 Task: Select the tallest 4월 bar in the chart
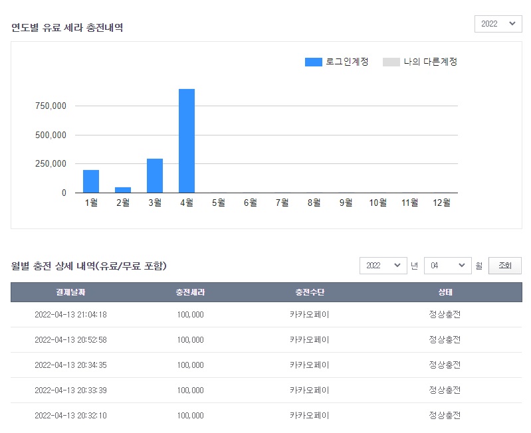[x=187, y=141]
